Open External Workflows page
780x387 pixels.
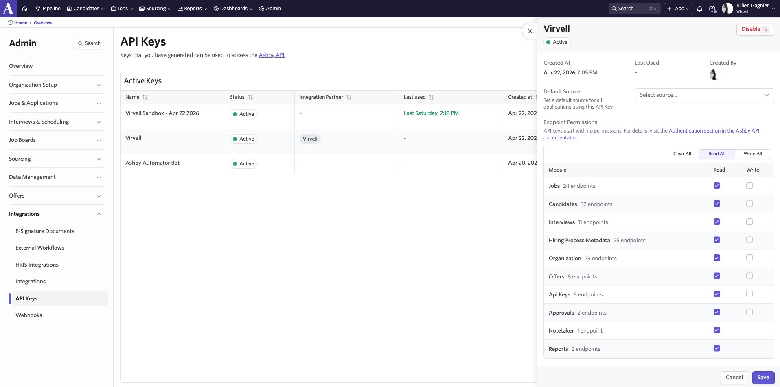point(40,248)
